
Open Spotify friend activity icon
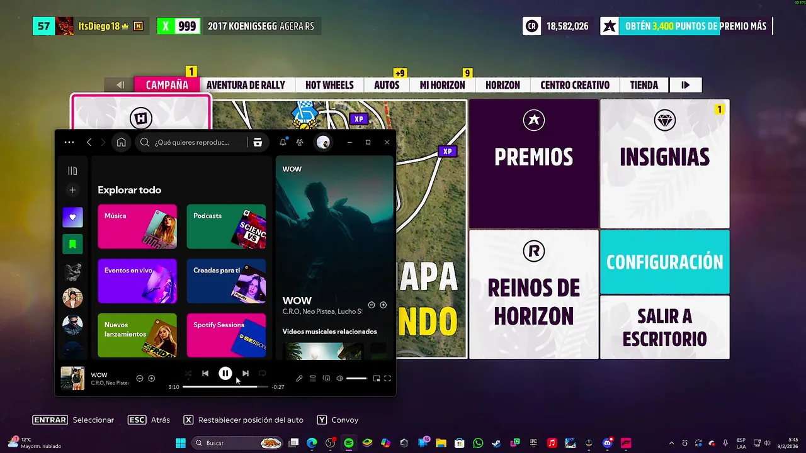click(x=300, y=142)
